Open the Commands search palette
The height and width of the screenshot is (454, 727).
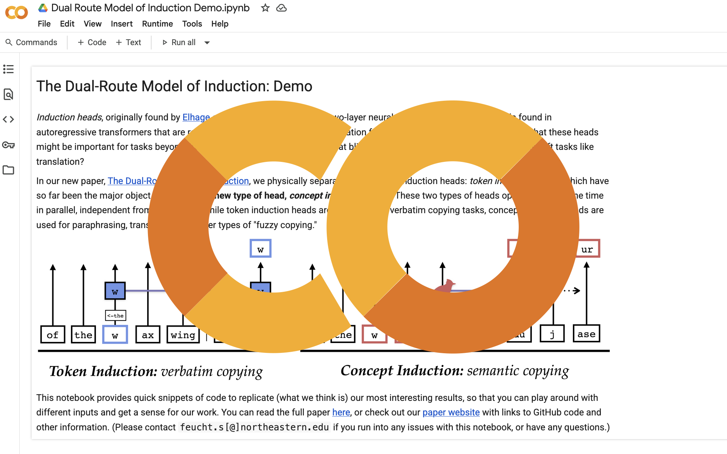pos(32,43)
